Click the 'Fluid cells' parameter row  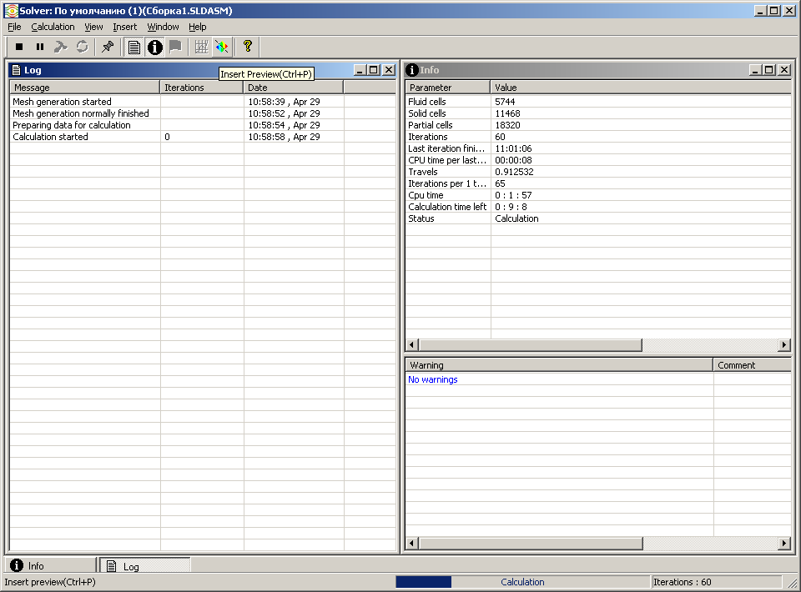[598, 102]
